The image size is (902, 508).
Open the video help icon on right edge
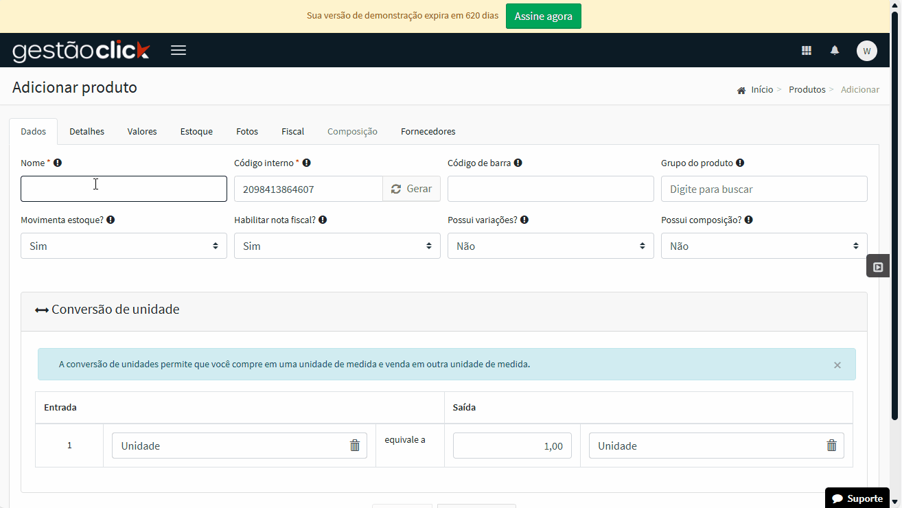pos(877,266)
